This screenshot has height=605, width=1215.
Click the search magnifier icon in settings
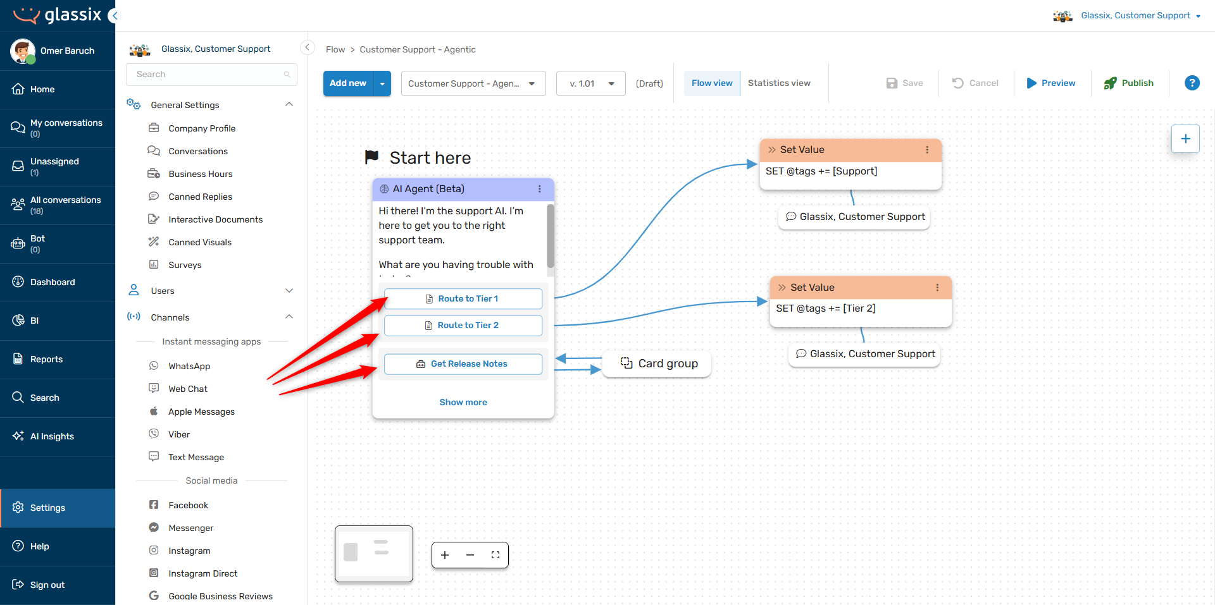click(287, 75)
